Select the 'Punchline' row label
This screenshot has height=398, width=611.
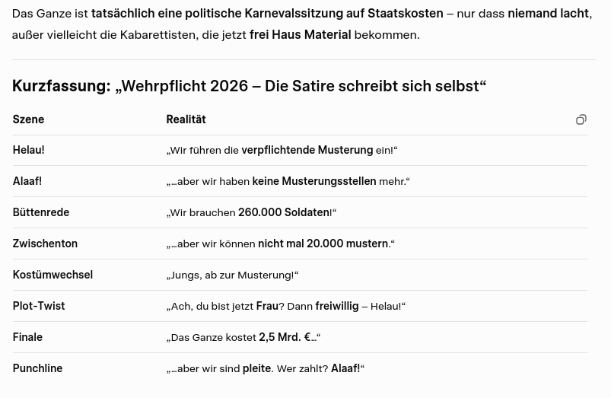[37, 368]
